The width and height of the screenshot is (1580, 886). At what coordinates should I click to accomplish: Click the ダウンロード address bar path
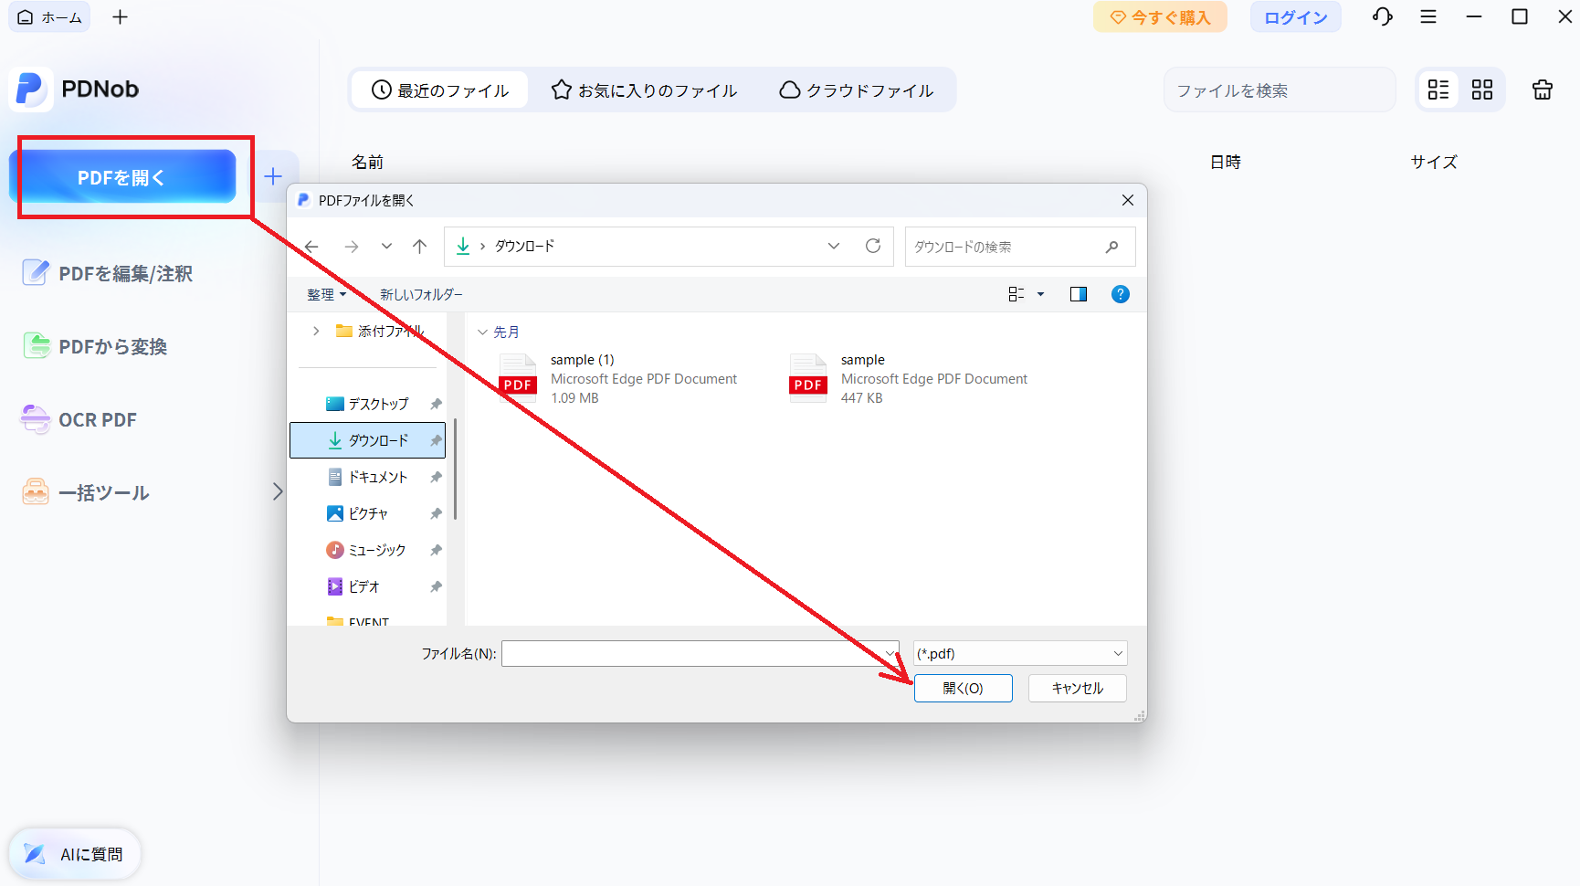coord(524,247)
